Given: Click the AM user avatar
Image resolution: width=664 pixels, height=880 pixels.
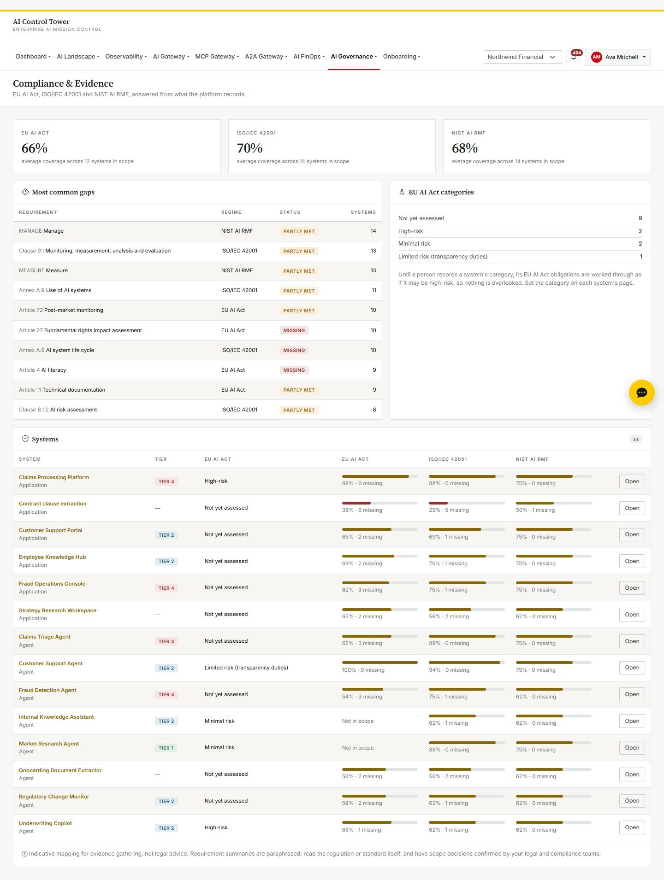Looking at the screenshot, I should click(596, 57).
